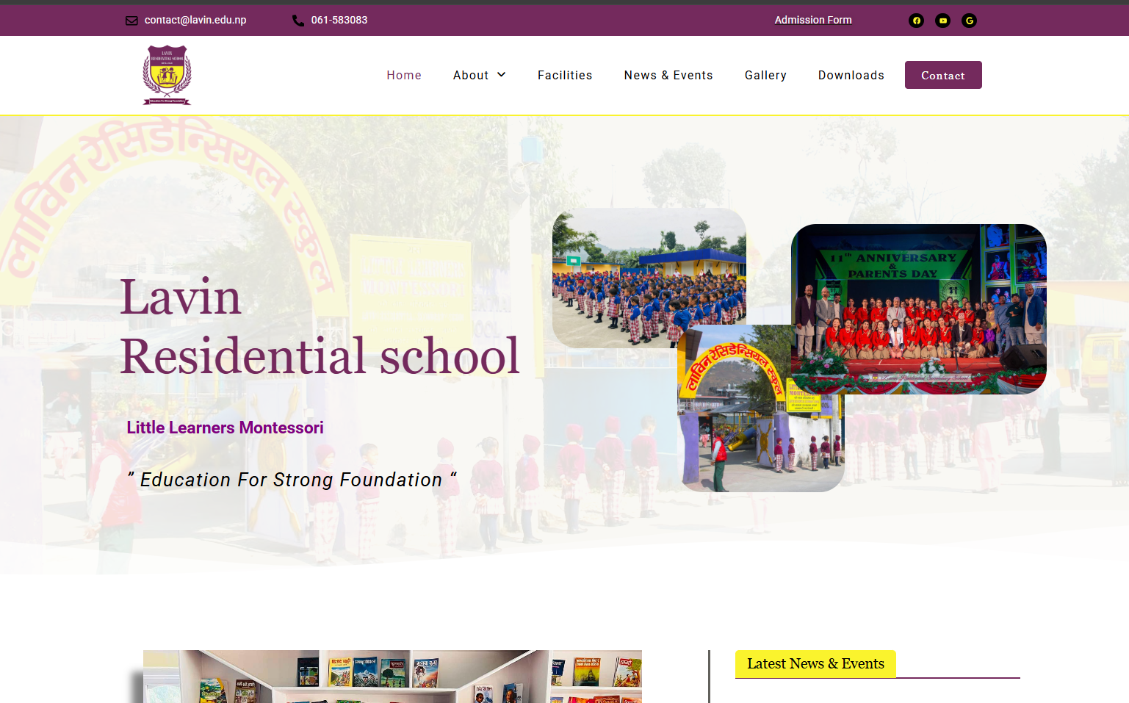Viewport: 1129px width, 703px height.
Task: Click the envelope email icon
Action: tap(131, 21)
